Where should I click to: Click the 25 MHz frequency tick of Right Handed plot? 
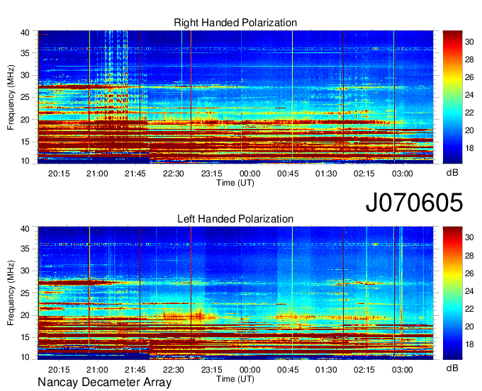pyautogui.click(x=26, y=97)
